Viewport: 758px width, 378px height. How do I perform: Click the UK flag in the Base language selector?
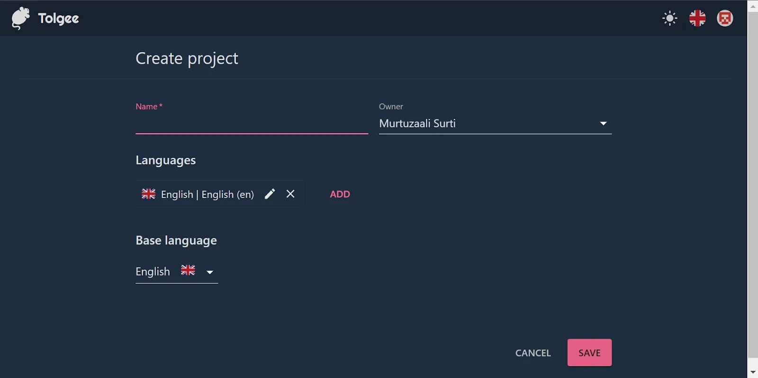click(x=188, y=270)
